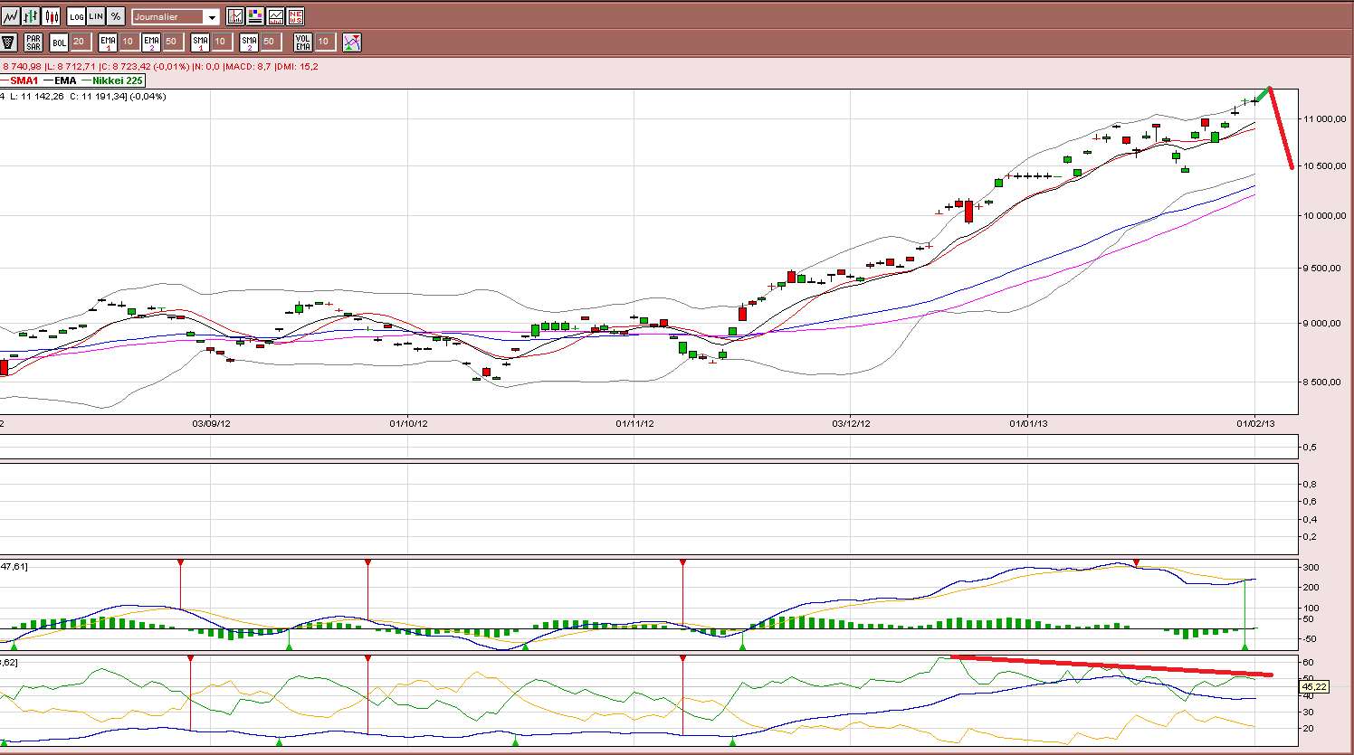Click the buy/sell signals icon
This screenshot has width=1354, height=755.
point(352,42)
